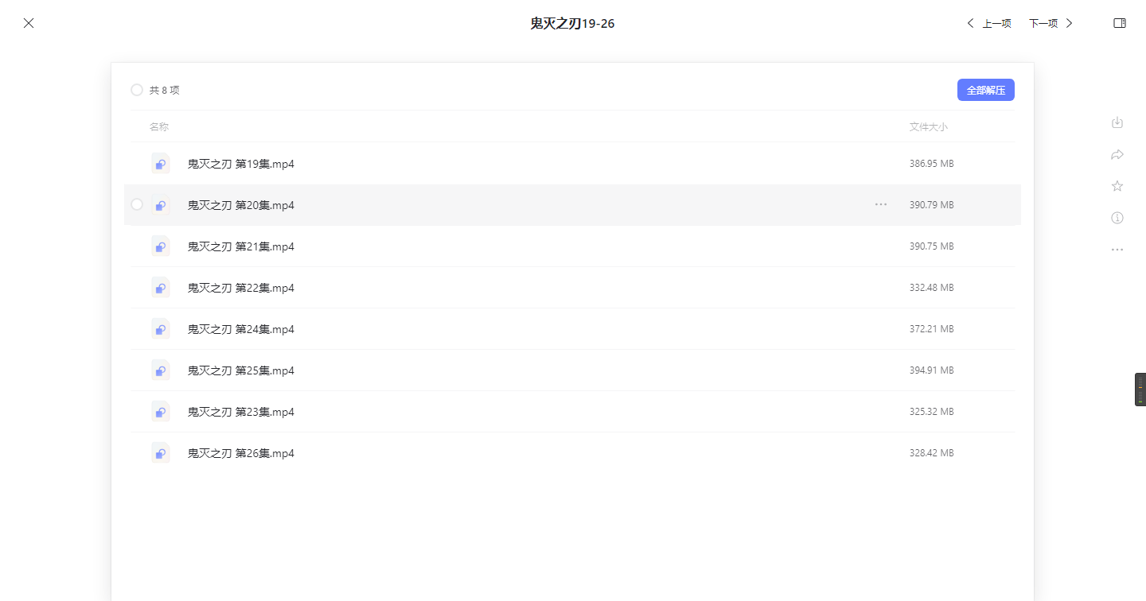
Task: Toggle the side panel layout icon
Action: coord(1119,23)
